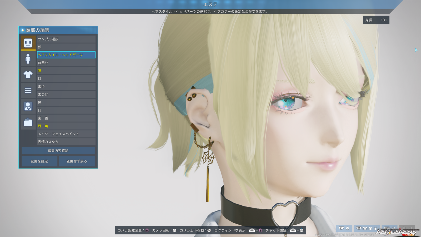Click the L1 lighting toggle icon
The height and width of the screenshot is (237, 421).
(344, 228)
